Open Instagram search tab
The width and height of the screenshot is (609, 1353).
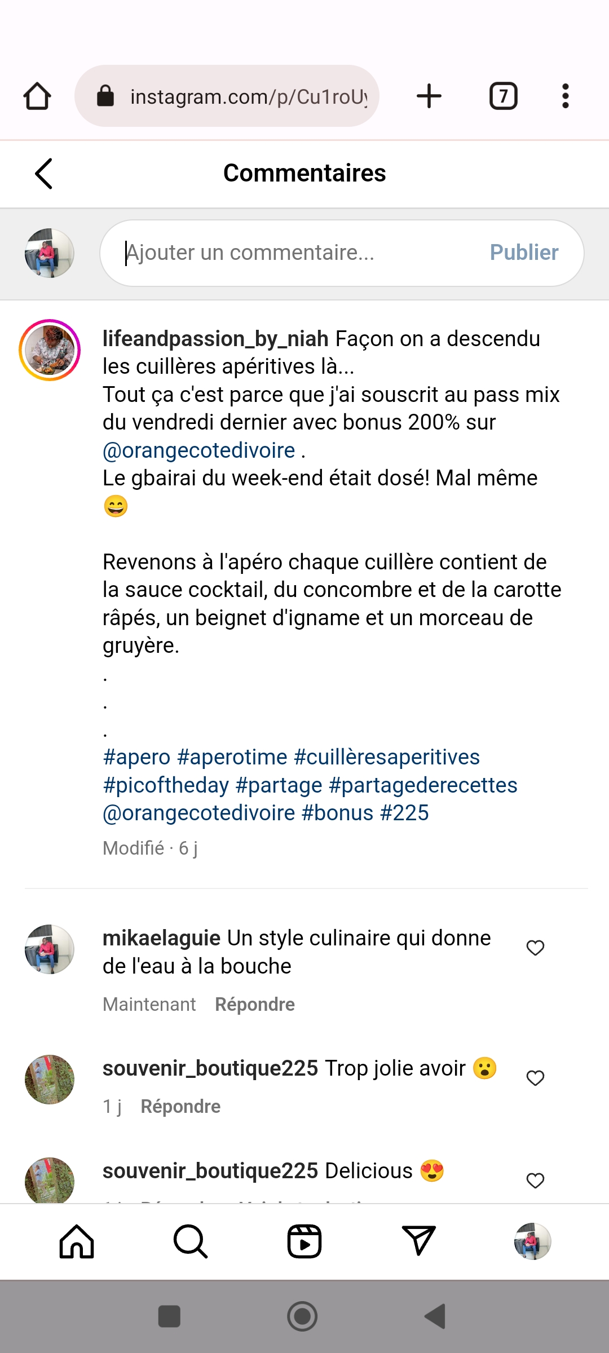coord(191,1241)
